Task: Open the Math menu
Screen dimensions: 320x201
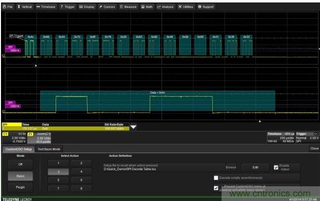Action: [x=148, y=7]
